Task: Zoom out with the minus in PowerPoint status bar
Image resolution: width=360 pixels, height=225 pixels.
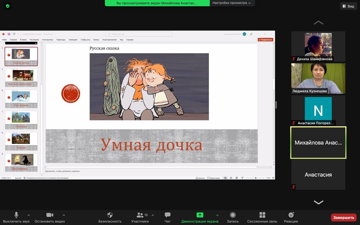Action: coord(247,178)
